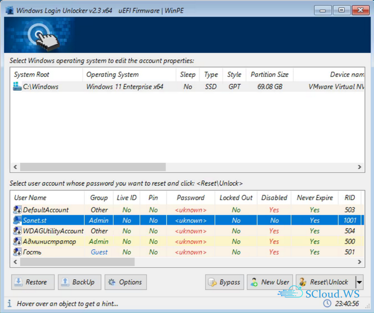Click the Reset\Unlock button
Image resolution: width=374 pixels, height=313 pixels.
pos(325,282)
